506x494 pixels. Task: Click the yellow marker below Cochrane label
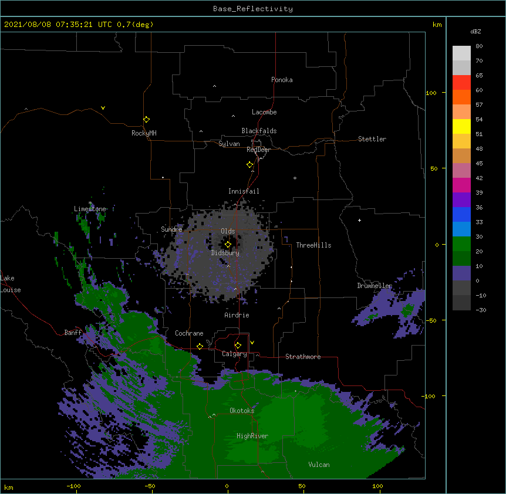pos(200,346)
